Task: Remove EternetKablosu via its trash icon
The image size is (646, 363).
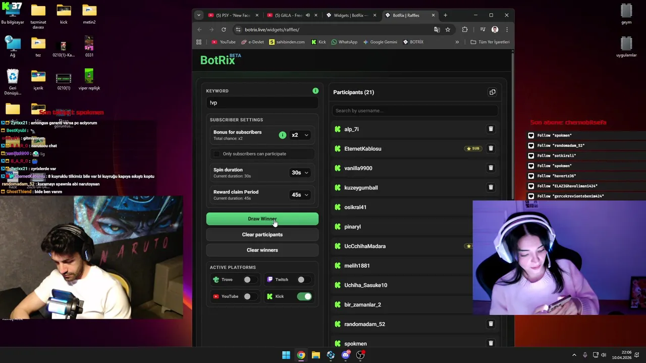Action: point(491,148)
